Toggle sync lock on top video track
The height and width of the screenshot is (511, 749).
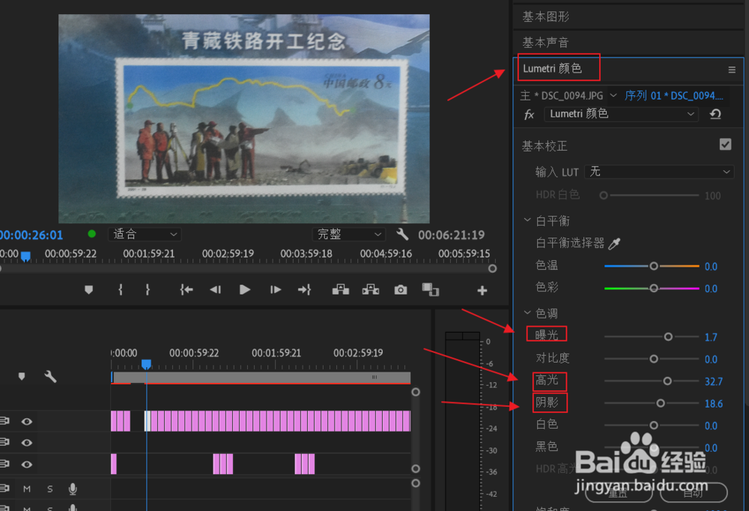click(x=4, y=420)
